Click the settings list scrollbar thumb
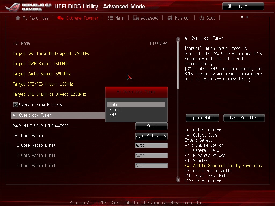275x206 pixels. point(178,65)
